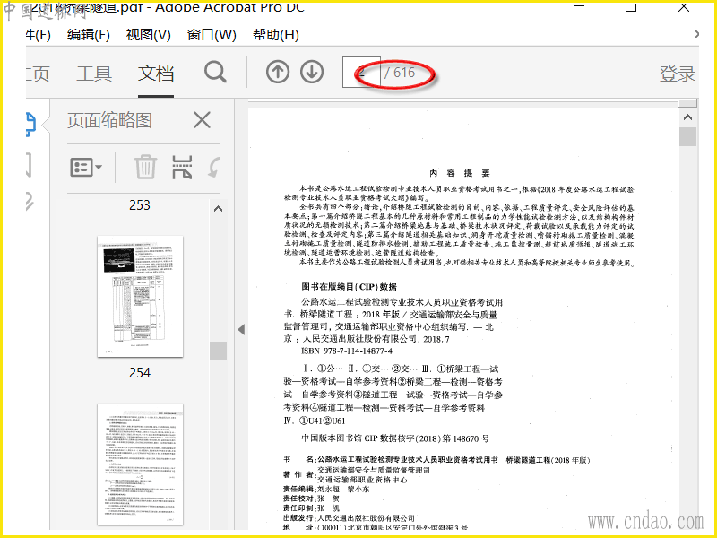Screen dimensions: 717x538
Task: Open the 帮助(H) menu
Action: coord(276,35)
